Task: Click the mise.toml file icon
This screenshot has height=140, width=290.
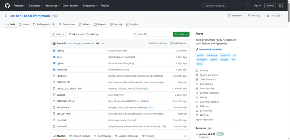Action: [54, 126]
